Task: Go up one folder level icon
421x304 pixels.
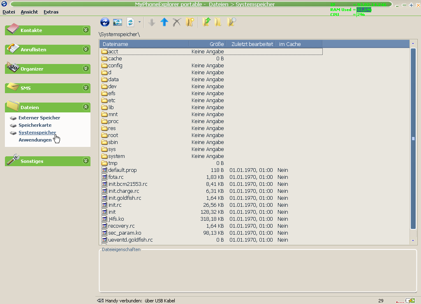Action: coord(206,22)
